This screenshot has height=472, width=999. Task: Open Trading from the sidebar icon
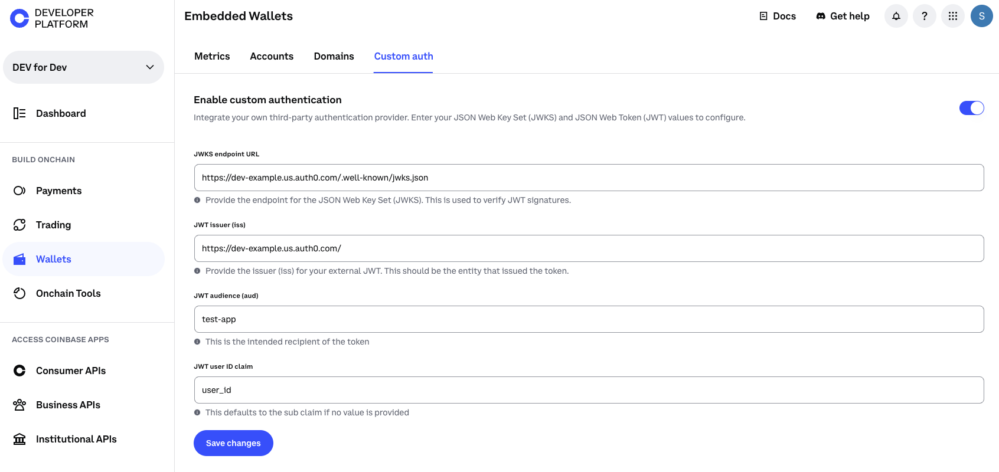(x=19, y=224)
